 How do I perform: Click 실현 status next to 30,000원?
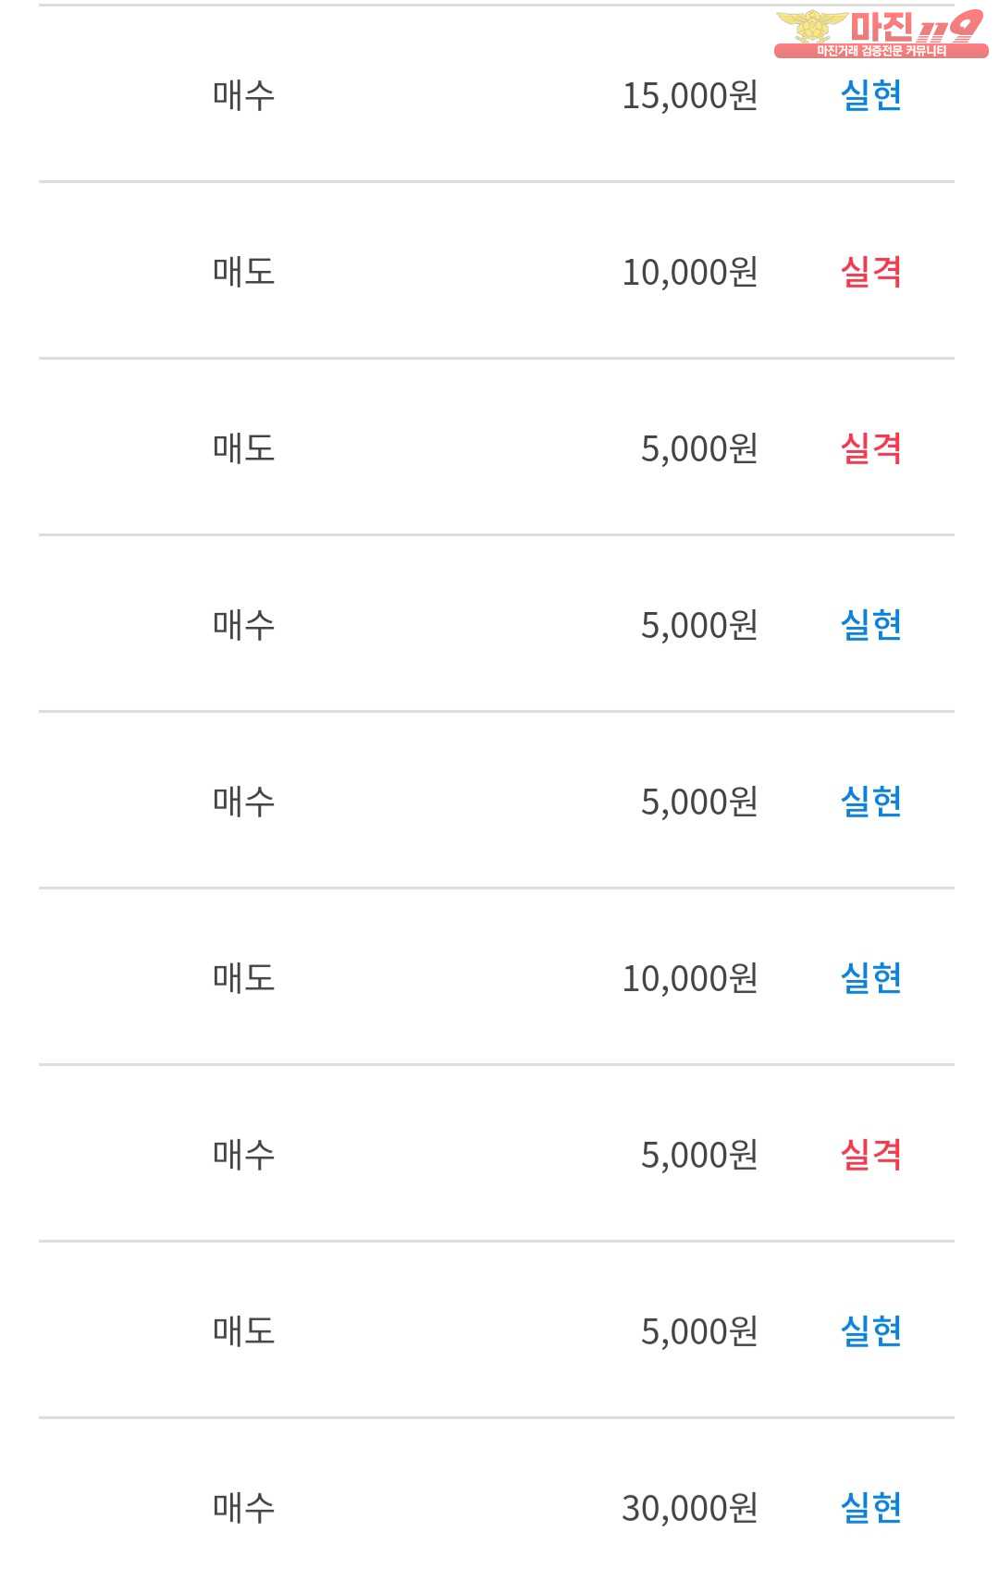869,1508
